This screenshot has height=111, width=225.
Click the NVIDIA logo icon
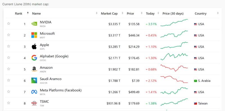click(x=34, y=24)
